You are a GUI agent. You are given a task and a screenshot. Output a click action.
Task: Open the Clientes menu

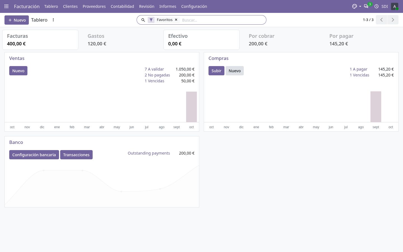[x=70, y=6]
